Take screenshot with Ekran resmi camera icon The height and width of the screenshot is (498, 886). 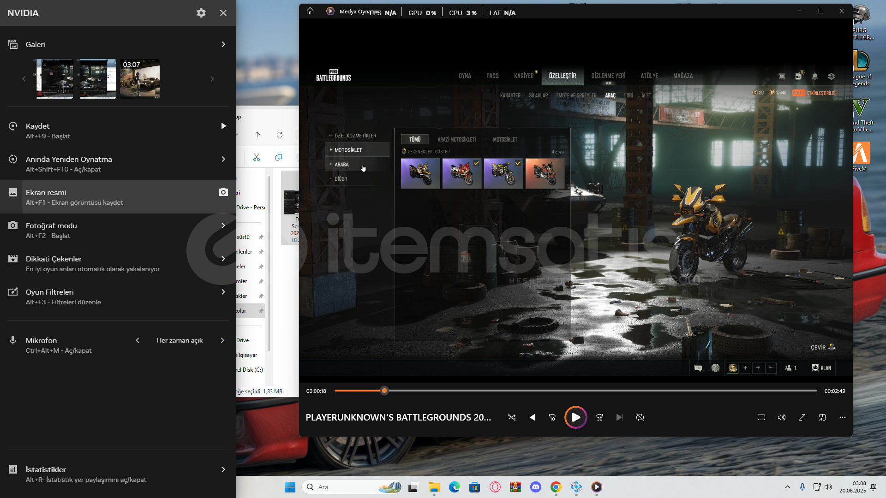[x=223, y=192]
